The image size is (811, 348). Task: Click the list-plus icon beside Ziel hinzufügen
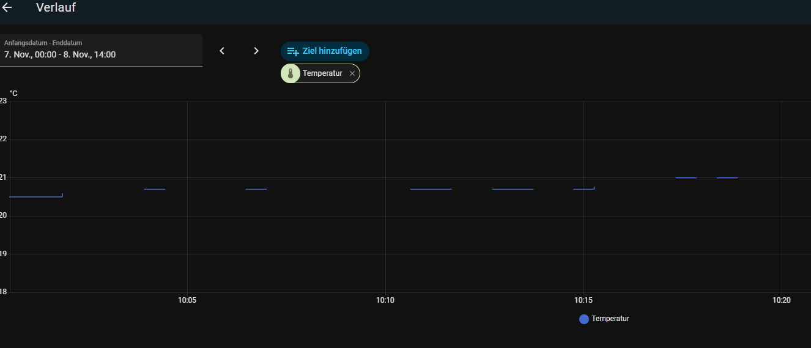pyautogui.click(x=293, y=51)
